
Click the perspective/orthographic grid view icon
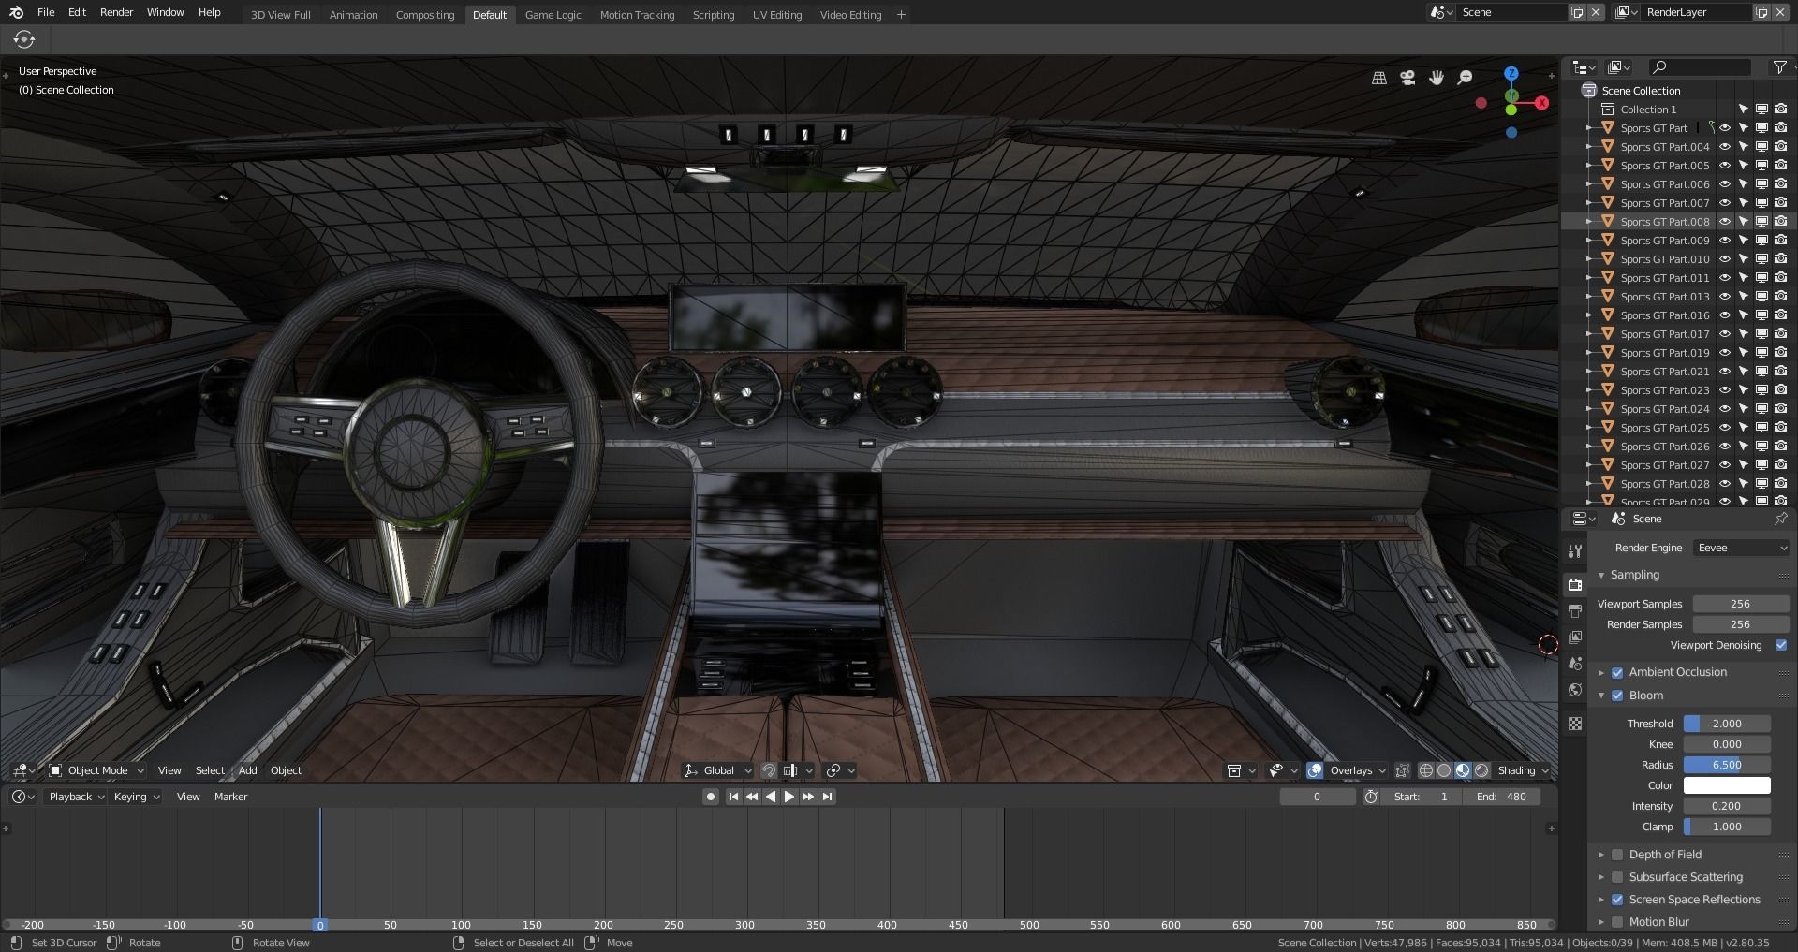(1379, 78)
